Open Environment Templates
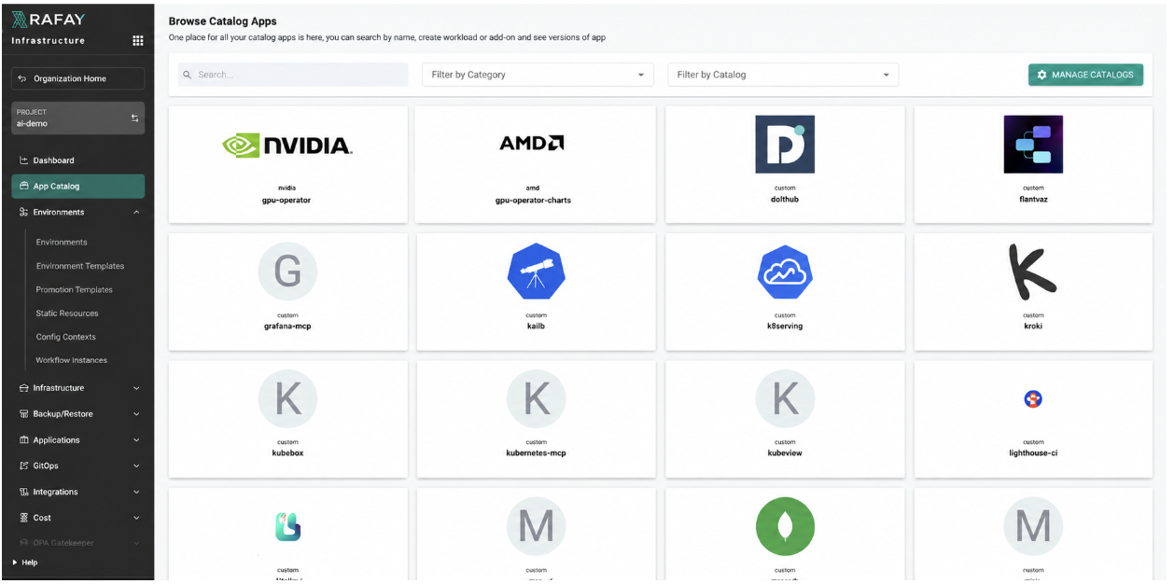This screenshot has width=1174, height=584. pos(80,266)
